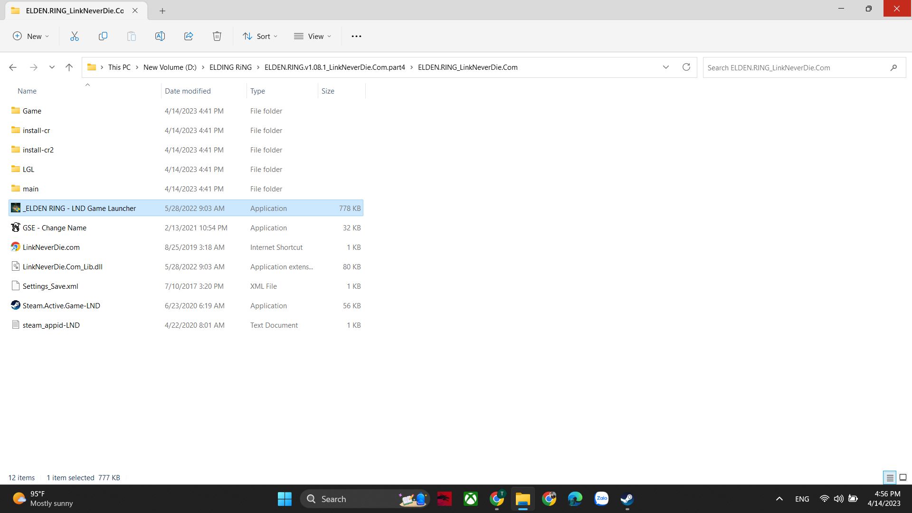Image resolution: width=912 pixels, height=513 pixels.
Task: Select the LGL folder
Action: click(x=186, y=169)
